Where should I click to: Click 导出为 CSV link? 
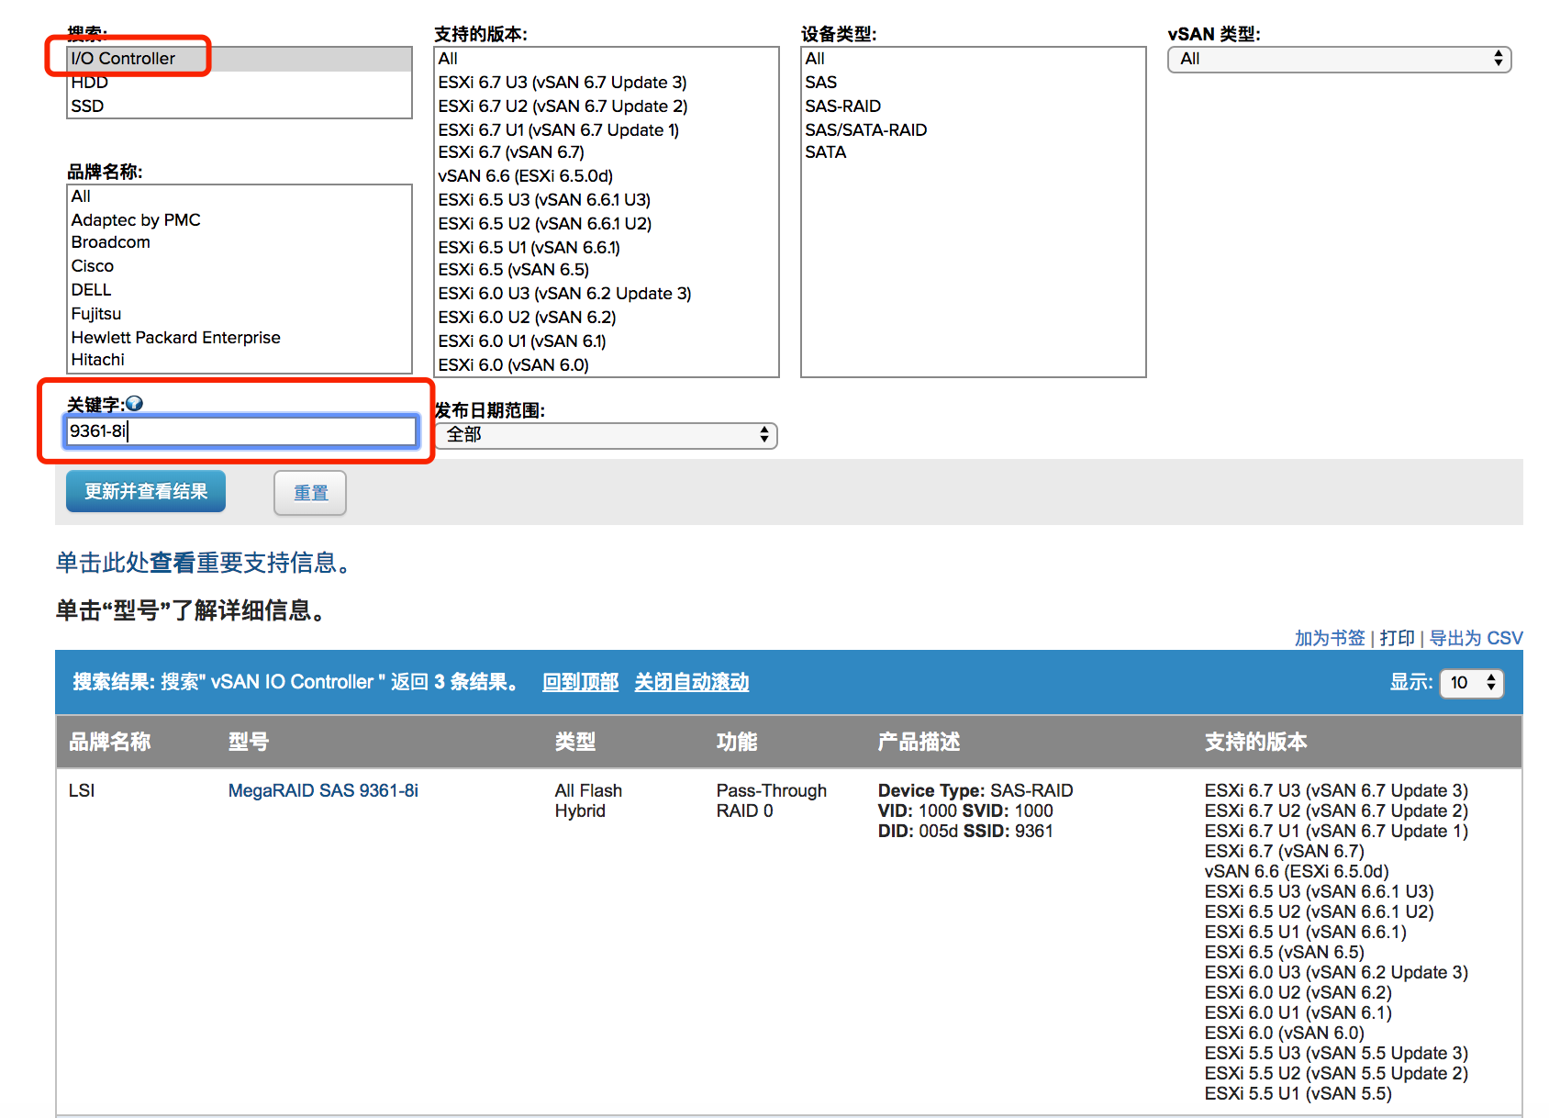pyautogui.click(x=1477, y=638)
